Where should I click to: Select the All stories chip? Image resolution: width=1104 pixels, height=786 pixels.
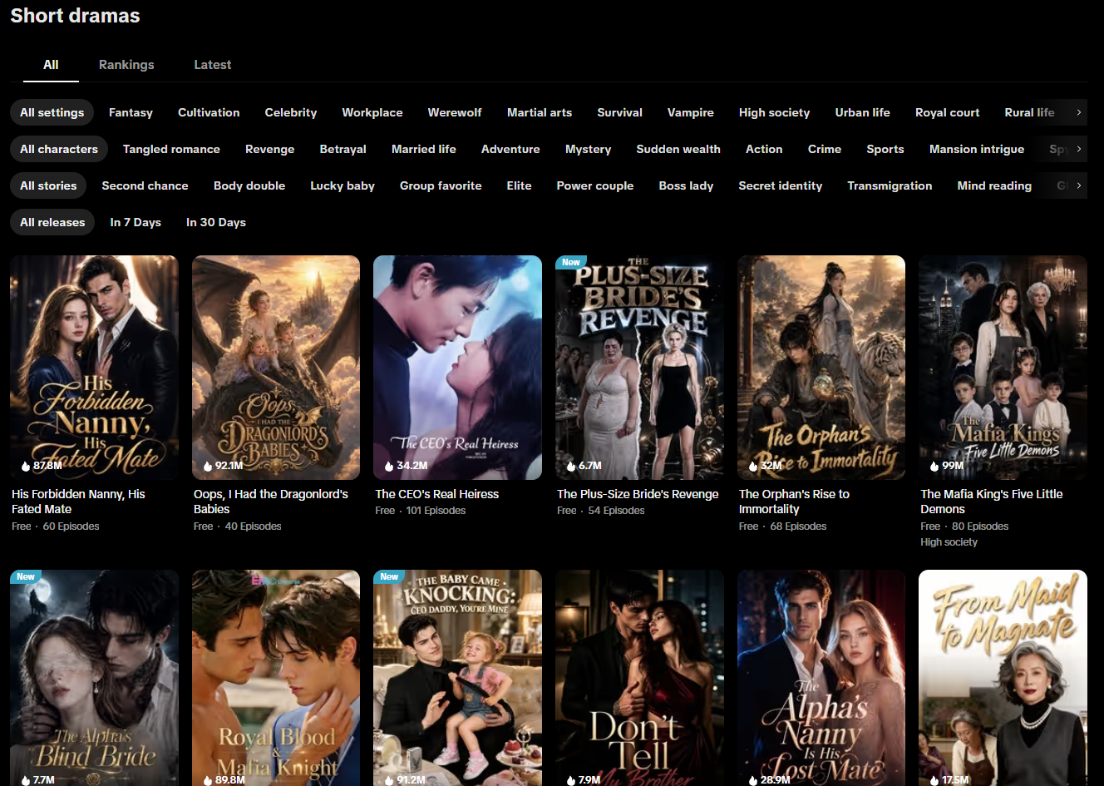pyautogui.click(x=48, y=185)
